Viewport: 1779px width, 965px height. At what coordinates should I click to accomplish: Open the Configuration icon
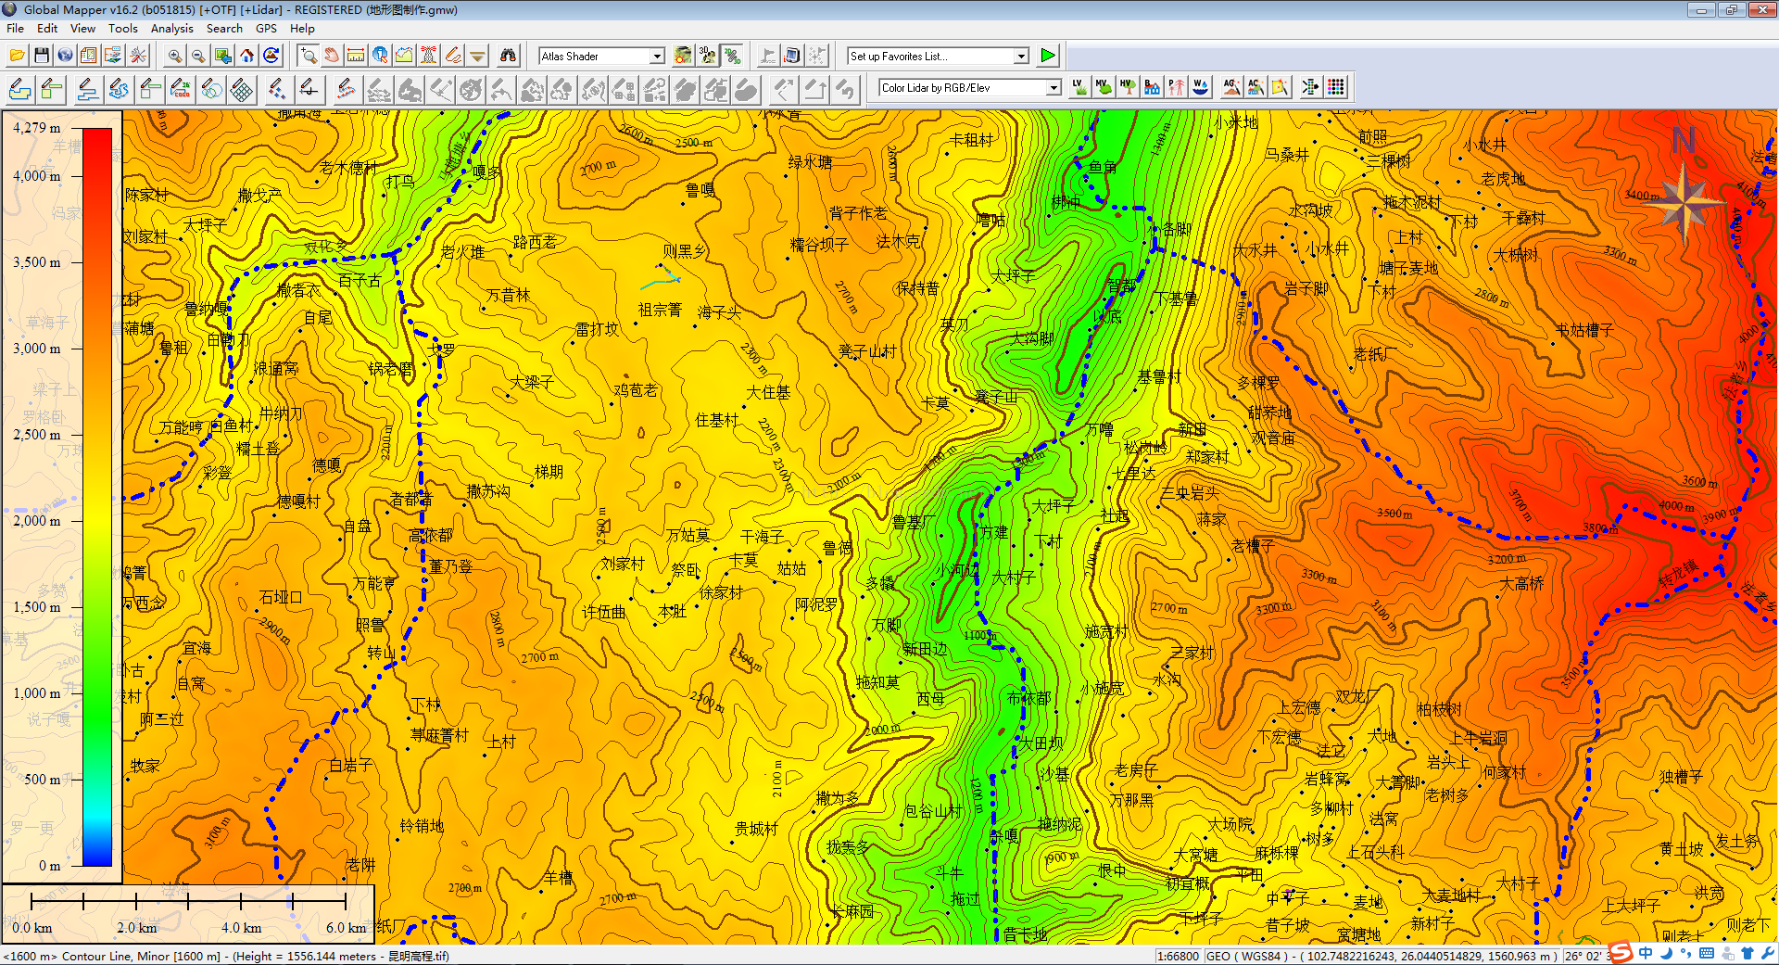coord(89,56)
